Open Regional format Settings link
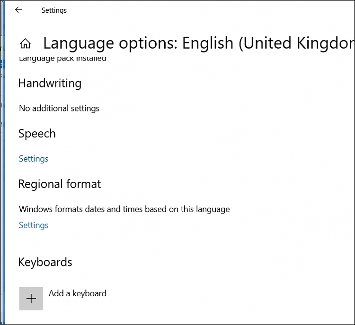Image resolution: width=355 pixels, height=325 pixels. click(x=34, y=225)
